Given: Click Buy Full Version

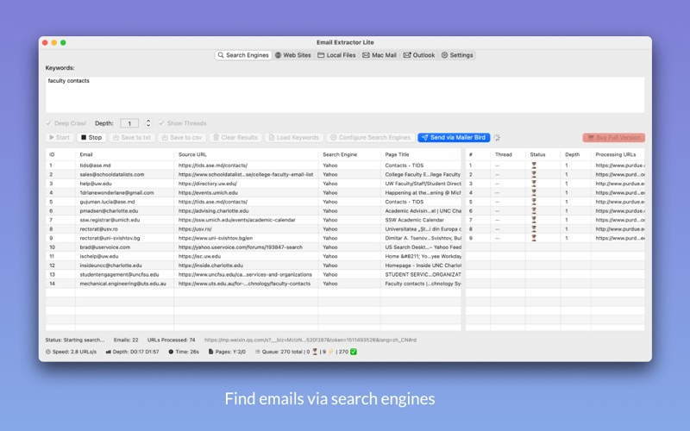Looking at the screenshot, I should [614, 138].
